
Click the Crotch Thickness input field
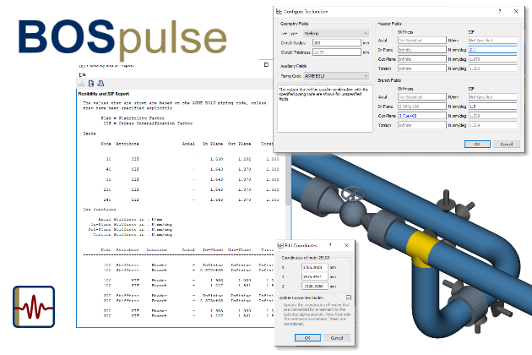tap(337, 52)
